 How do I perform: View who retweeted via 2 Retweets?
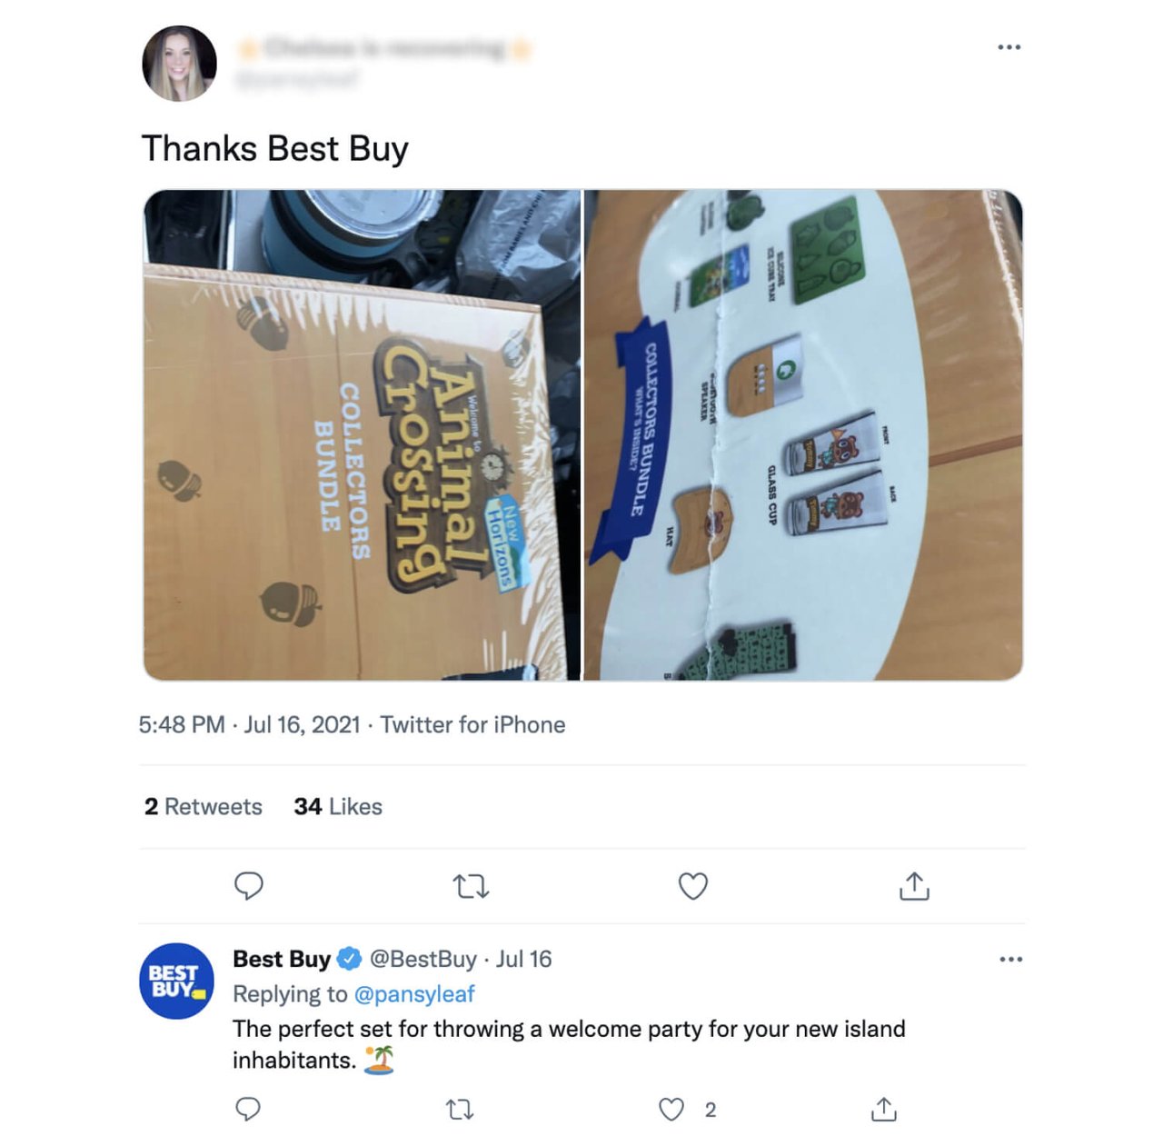click(202, 806)
